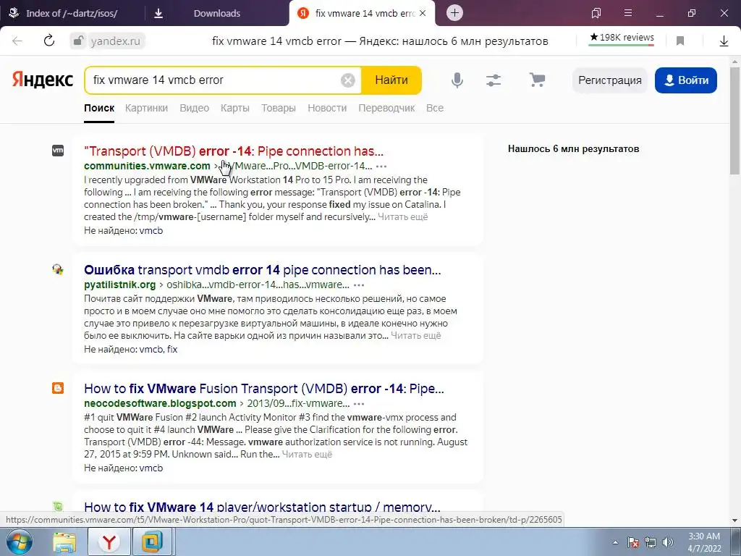Click the Найти search button
The image size is (741, 556).
pyautogui.click(x=391, y=80)
